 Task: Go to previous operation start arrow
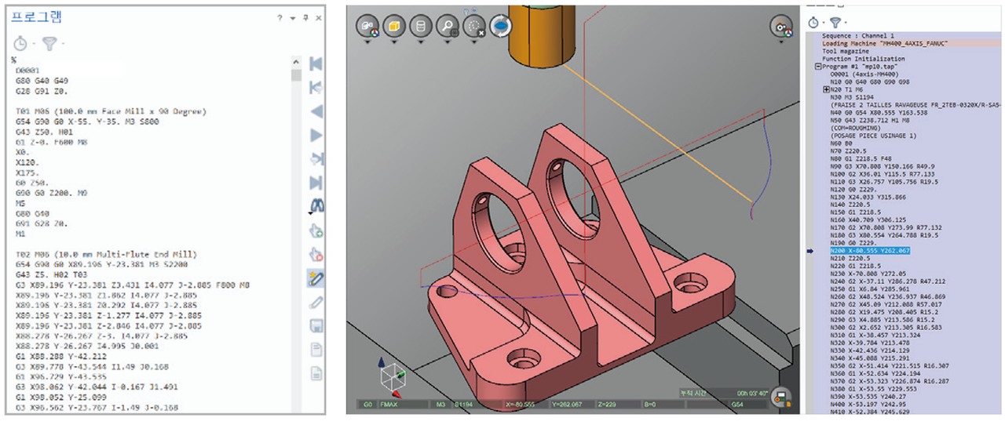pos(316,88)
